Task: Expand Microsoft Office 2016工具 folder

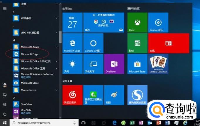Action: pos(35,61)
